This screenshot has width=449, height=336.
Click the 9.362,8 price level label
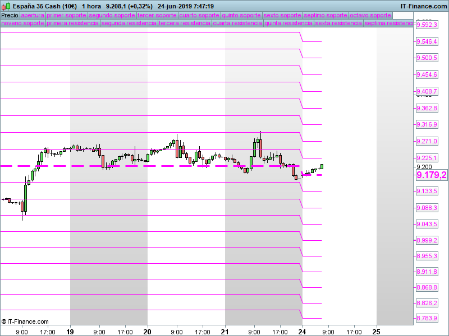point(427,108)
